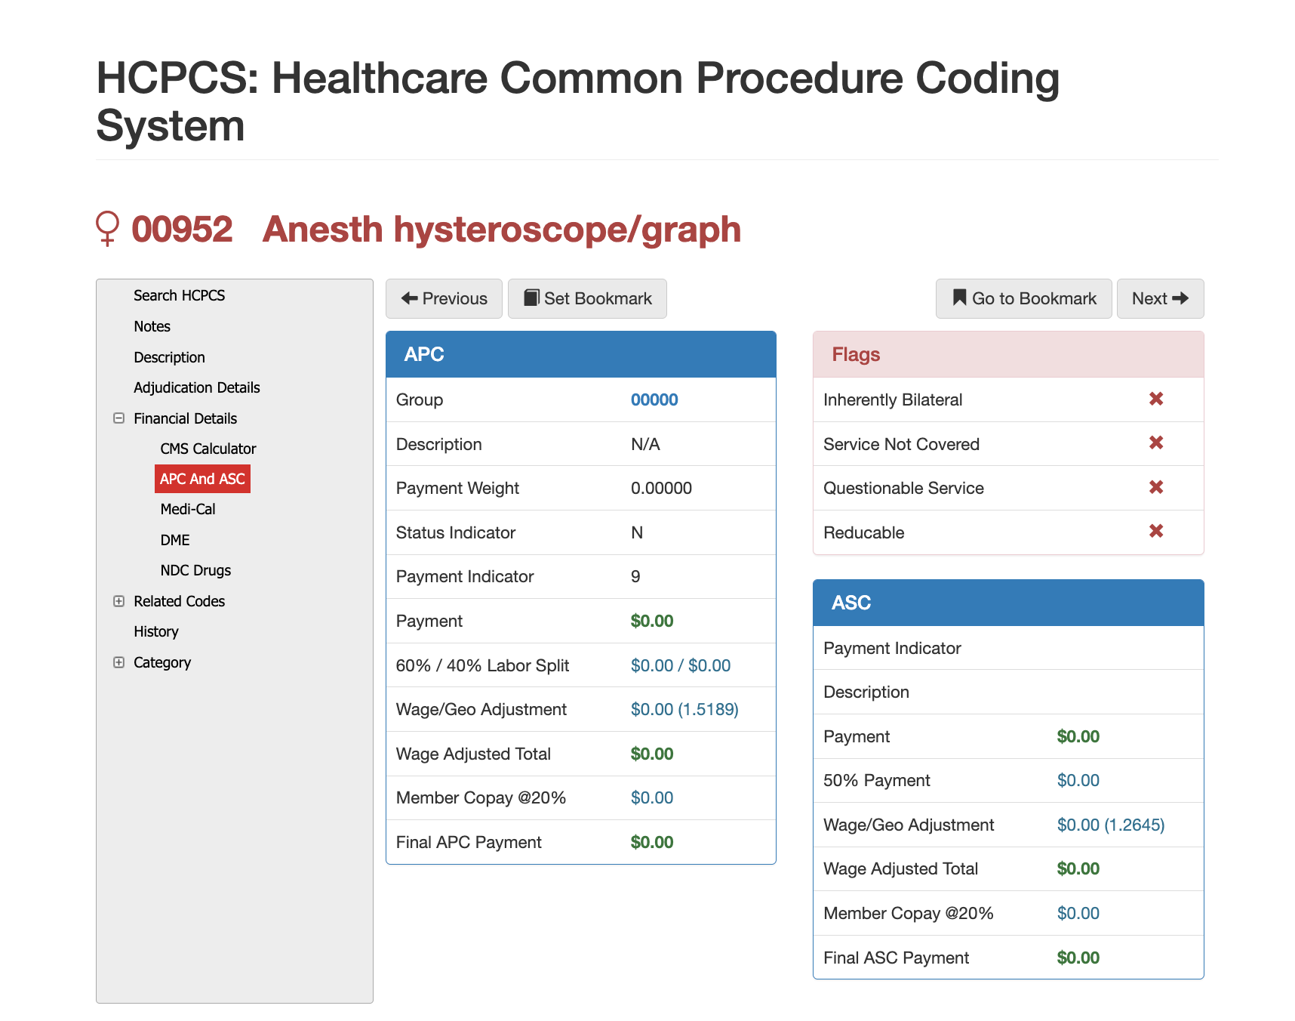Open the APC group 00000 link

pyautogui.click(x=654, y=399)
